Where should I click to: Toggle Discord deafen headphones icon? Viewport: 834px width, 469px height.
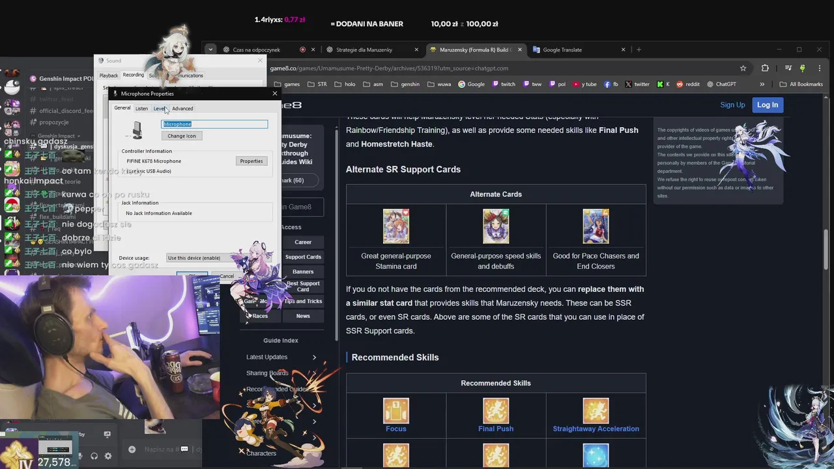click(x=94, y=456)
